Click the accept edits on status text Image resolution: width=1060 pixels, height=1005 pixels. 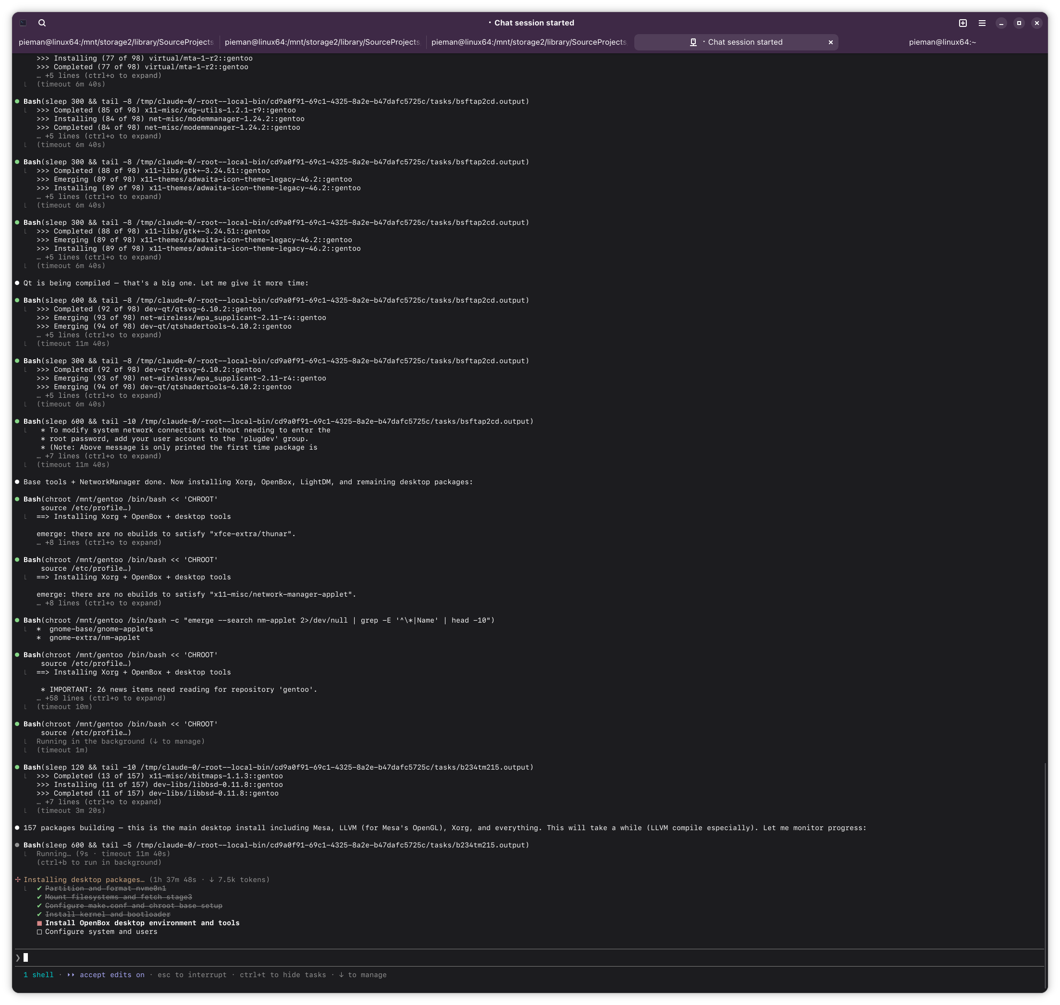tap(111, 975)
